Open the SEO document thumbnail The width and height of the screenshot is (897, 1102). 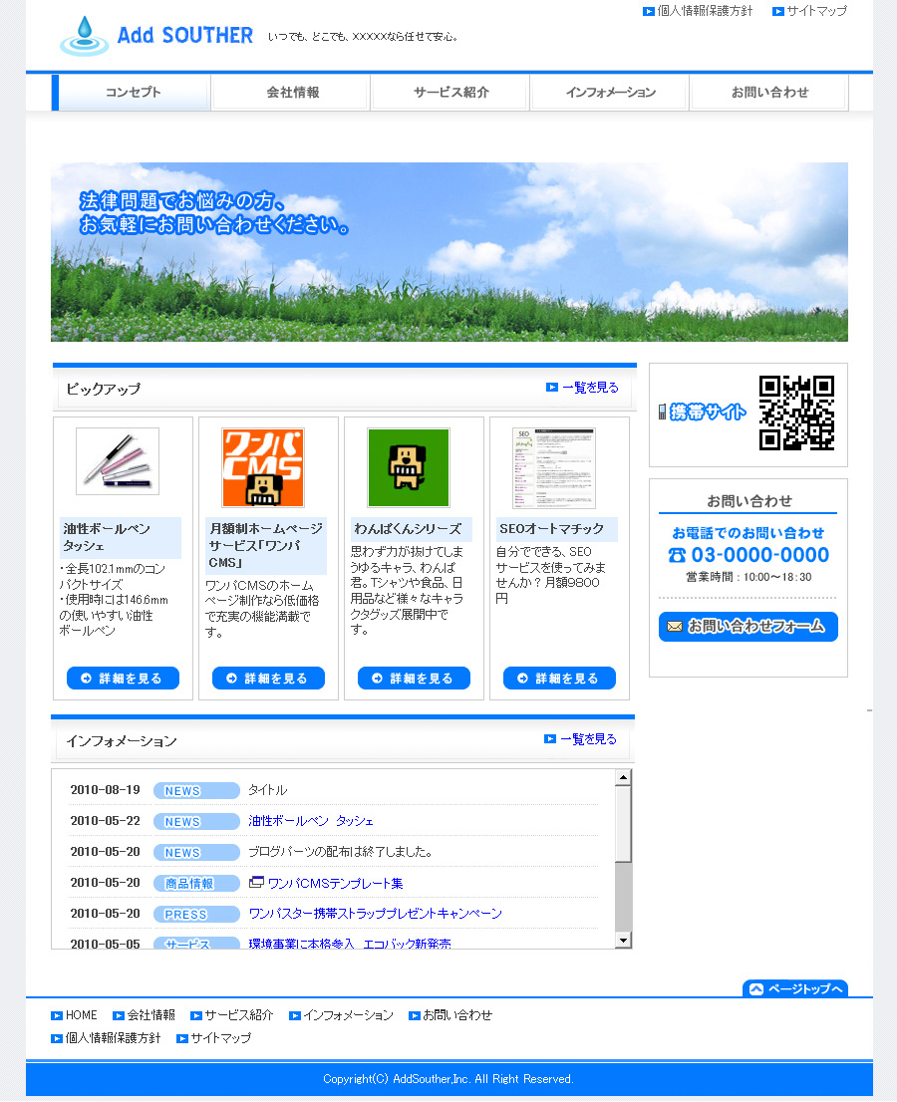click(553, 468)
